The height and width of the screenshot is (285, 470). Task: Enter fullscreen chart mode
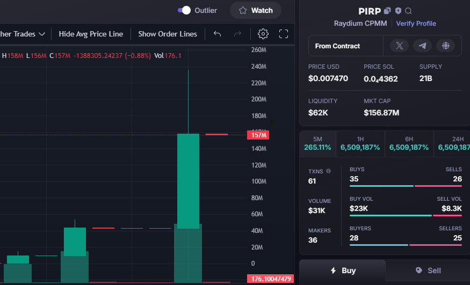click(284, 34)
